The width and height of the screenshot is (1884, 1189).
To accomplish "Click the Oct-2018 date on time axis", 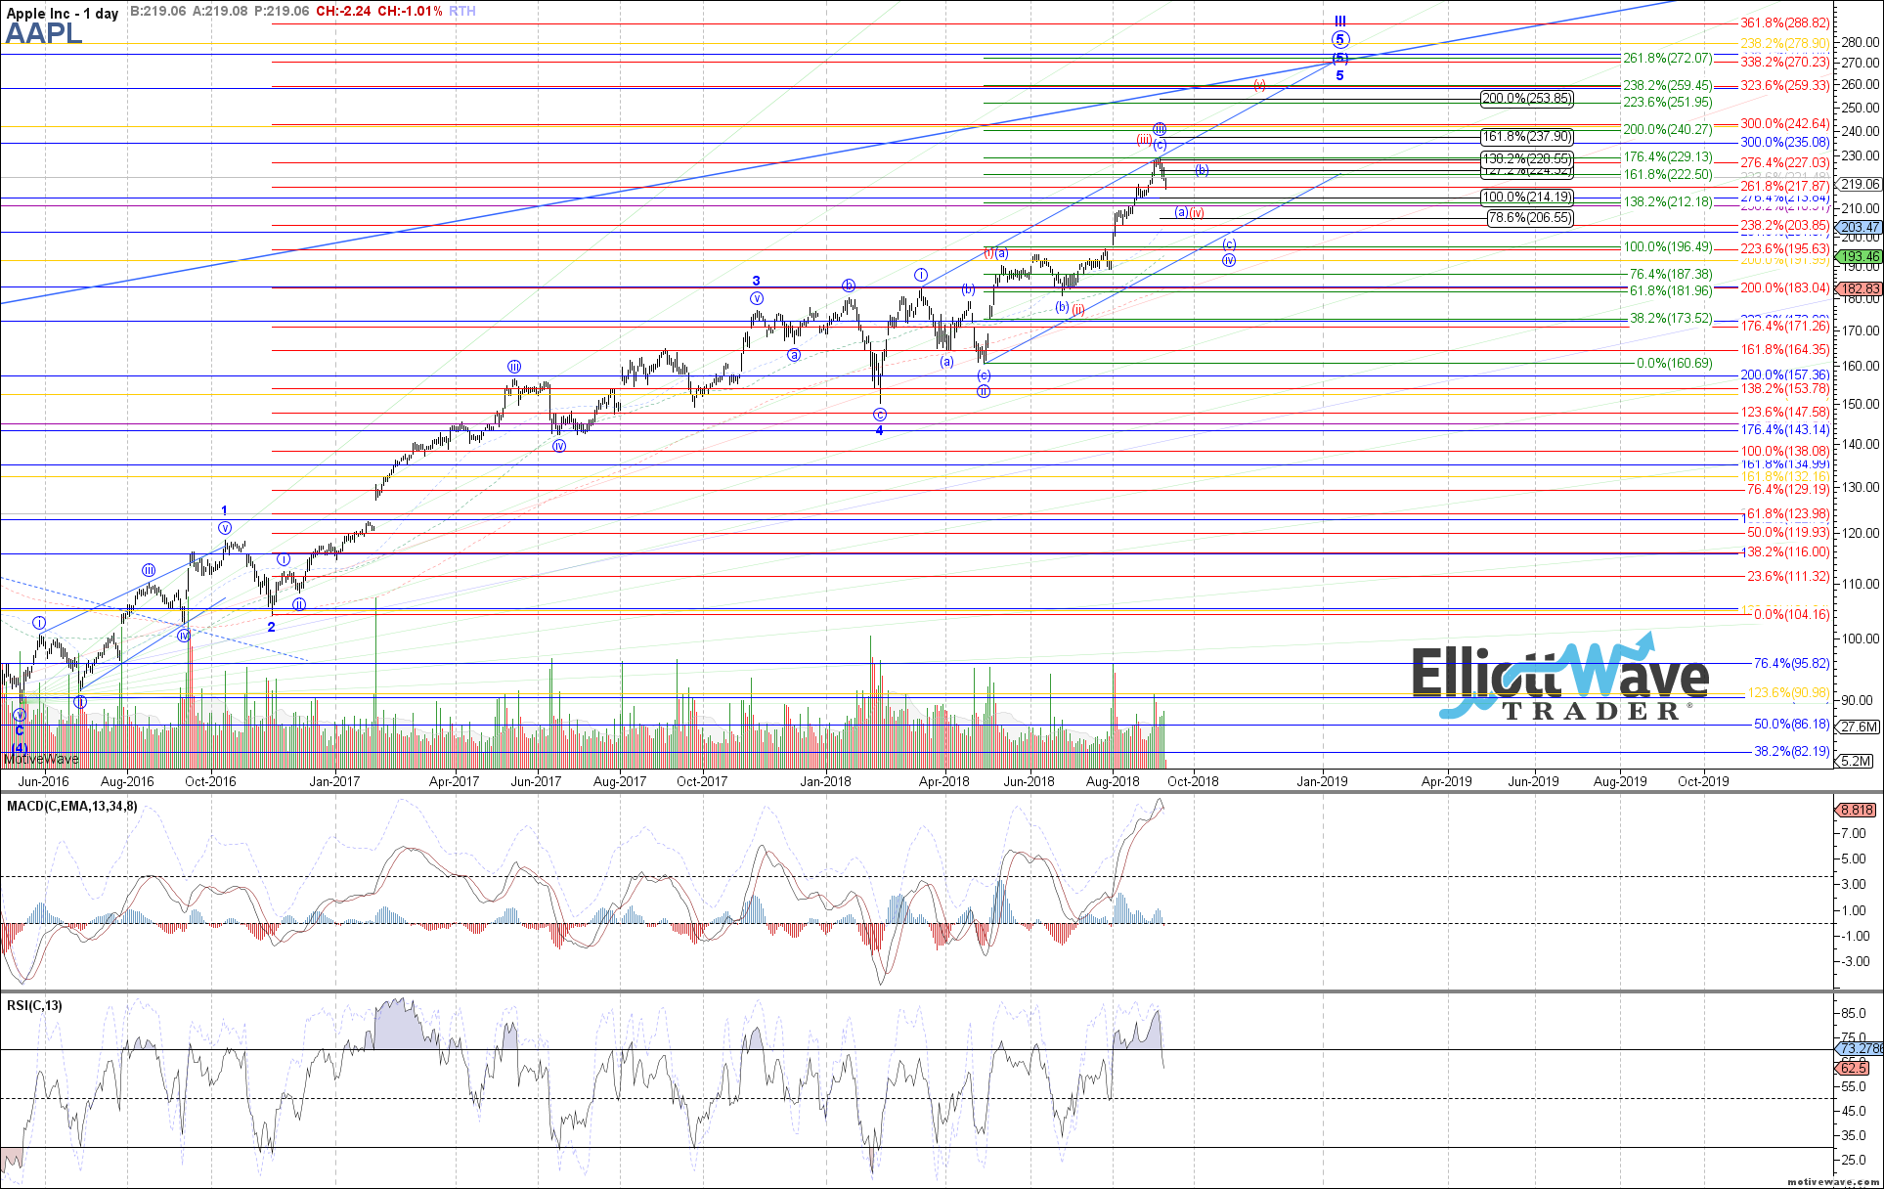I will [x=1193, y=781].
